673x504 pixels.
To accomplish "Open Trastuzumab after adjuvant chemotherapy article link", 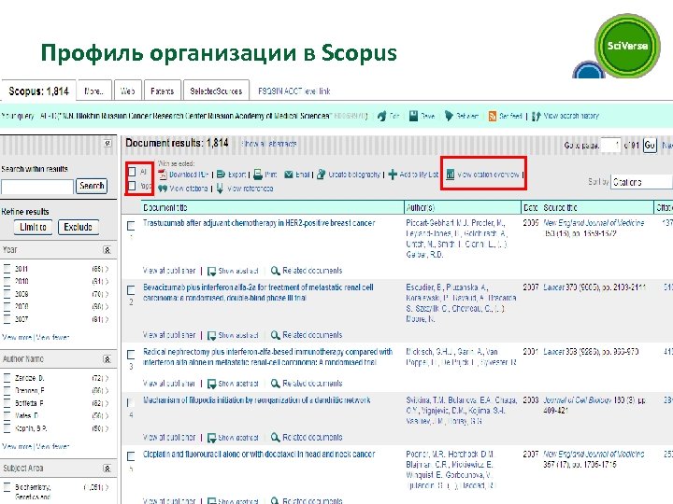I will tap(259, 223).
